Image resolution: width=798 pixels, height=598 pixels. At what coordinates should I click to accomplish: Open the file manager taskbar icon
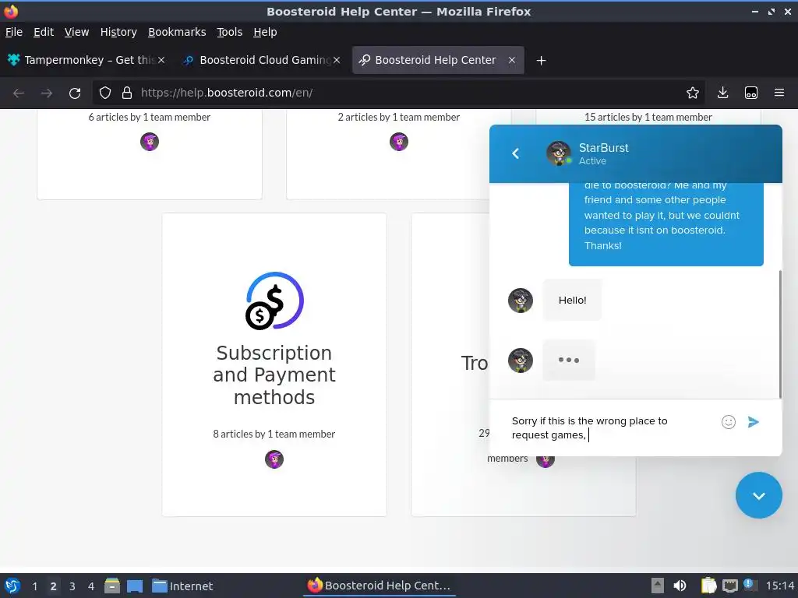coord(112,586)
